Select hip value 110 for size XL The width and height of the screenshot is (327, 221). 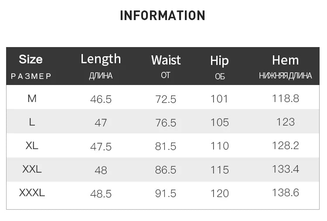coord(219,146)
